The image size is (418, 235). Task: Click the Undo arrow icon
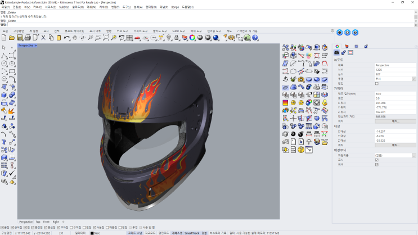(x=66, y=38)
